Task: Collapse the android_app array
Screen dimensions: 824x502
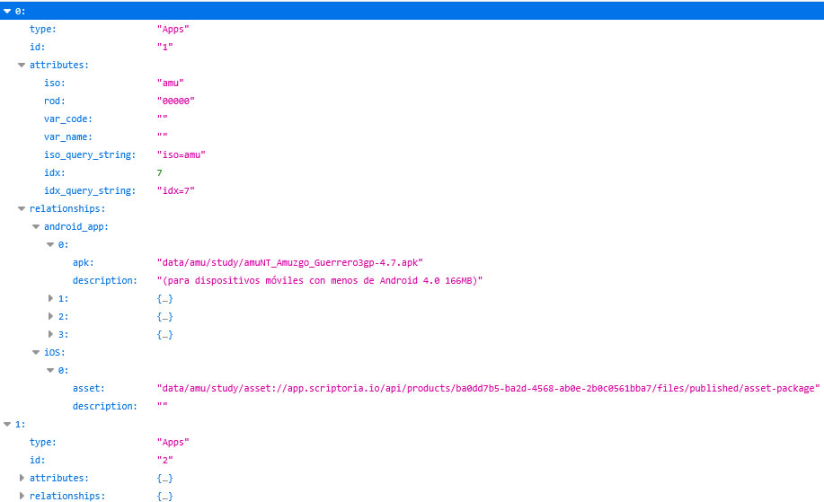Action: tap(37, 226)
